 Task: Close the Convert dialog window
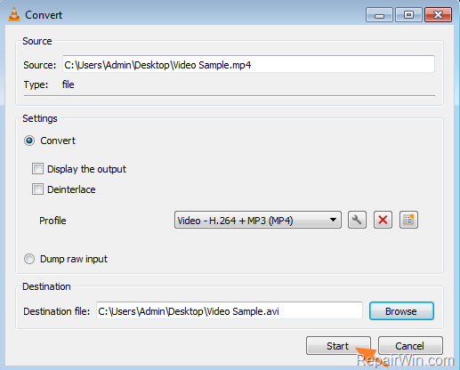click(438, 15)
